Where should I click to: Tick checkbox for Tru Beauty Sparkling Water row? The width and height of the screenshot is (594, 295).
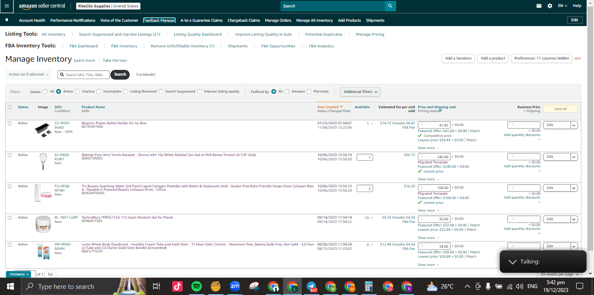tap(10, 186)
